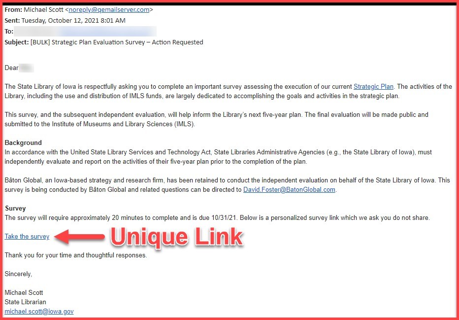Viewport: 459px width, 320px height.
Task: Click the [BULK] tag in subject line
Action: [x=39, y=42]
